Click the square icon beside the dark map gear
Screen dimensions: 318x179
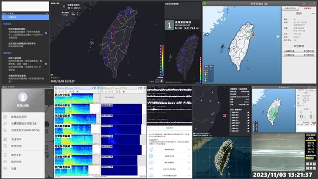click(157, 81)
